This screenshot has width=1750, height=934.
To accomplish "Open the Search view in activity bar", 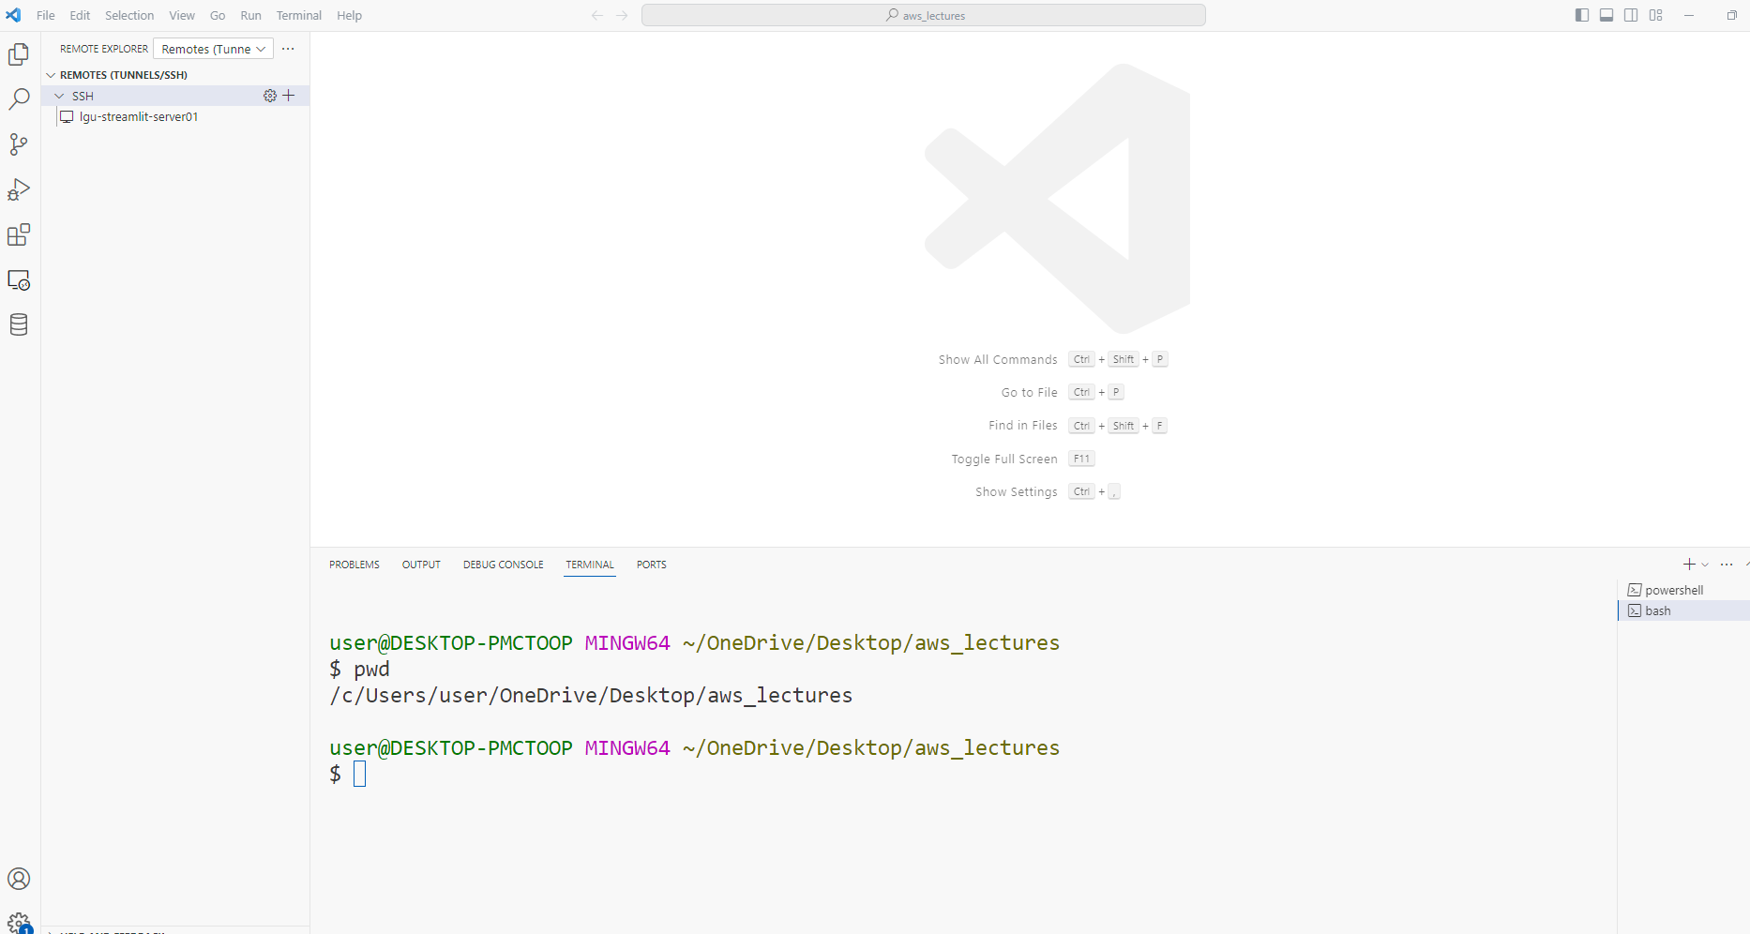I will 19,99.
